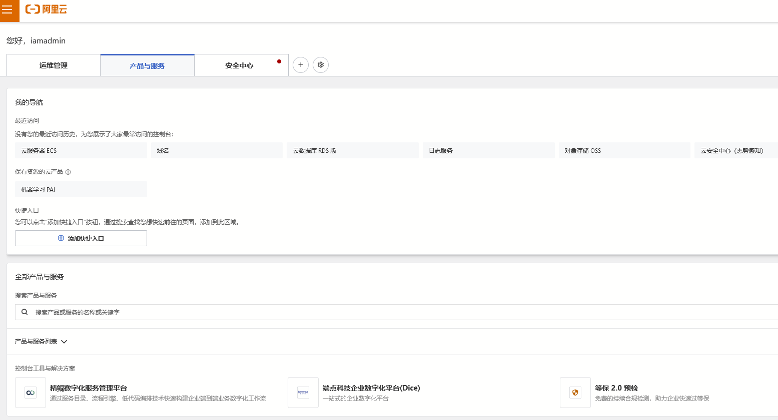Screen dimensions: 778x420
Task: Click 添加快捷入口 button
Action: coord(81,238)
